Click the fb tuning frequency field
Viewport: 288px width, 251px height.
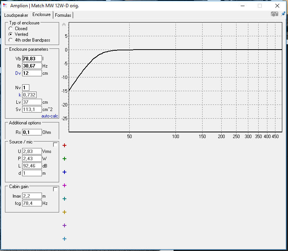pyautogui.click(x=32, y=66)
